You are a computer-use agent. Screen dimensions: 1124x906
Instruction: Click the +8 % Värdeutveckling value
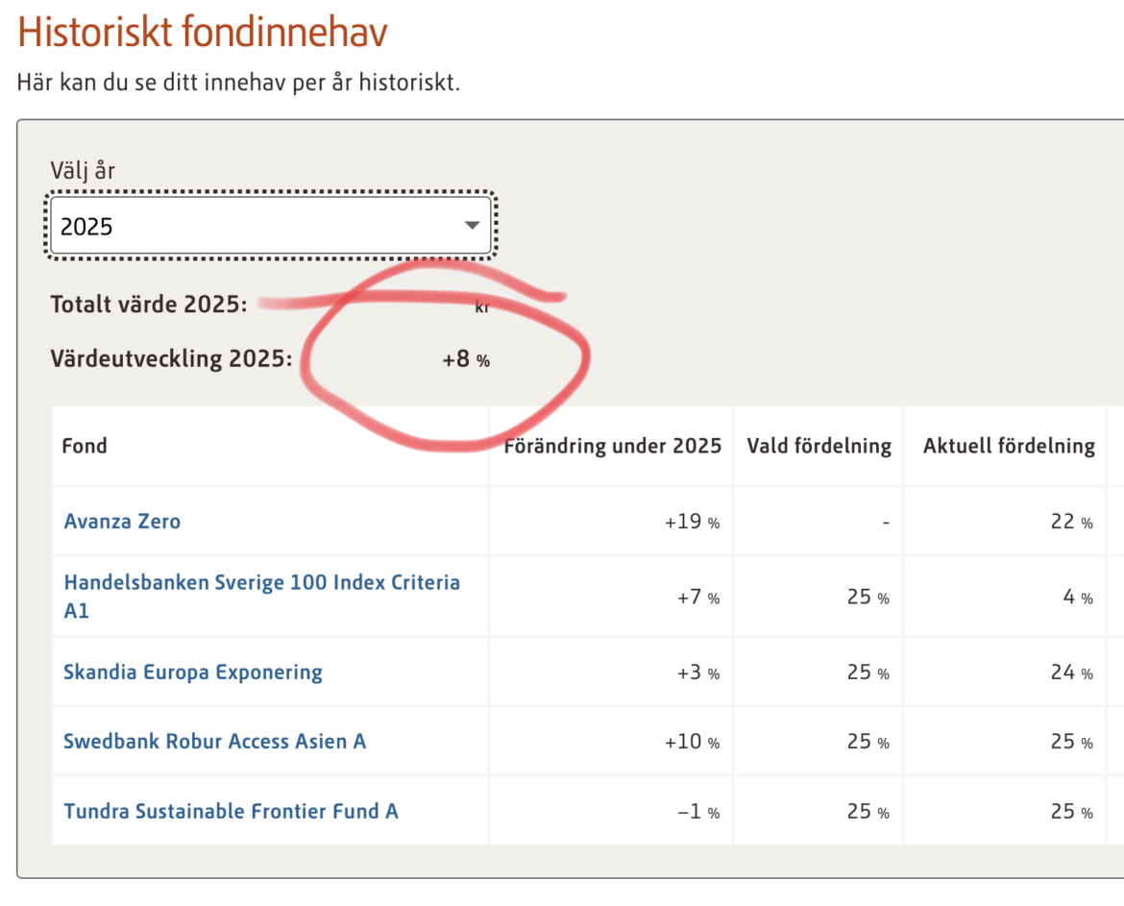point(466,360)
